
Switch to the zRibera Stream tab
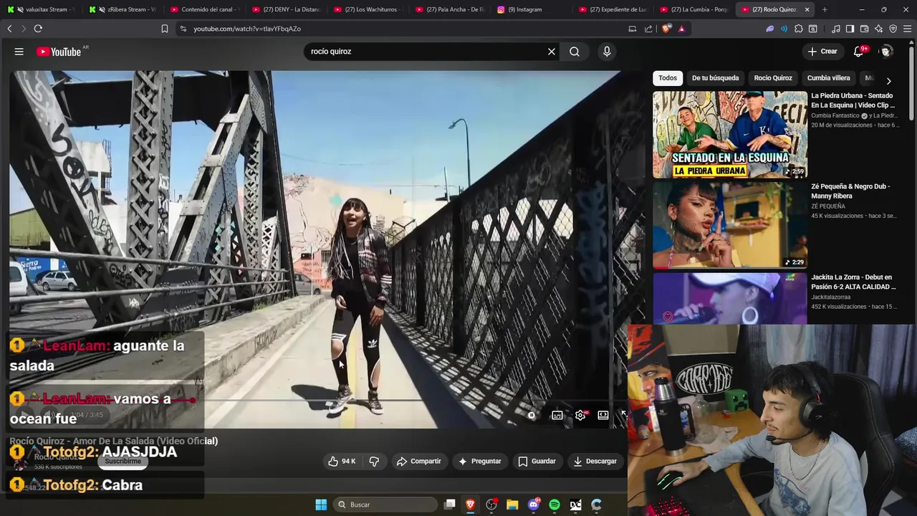[123, 9]
